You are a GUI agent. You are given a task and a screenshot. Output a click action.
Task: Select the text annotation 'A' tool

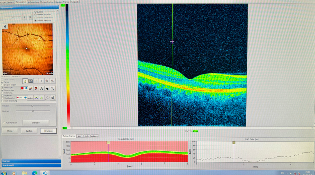point(41,88)
